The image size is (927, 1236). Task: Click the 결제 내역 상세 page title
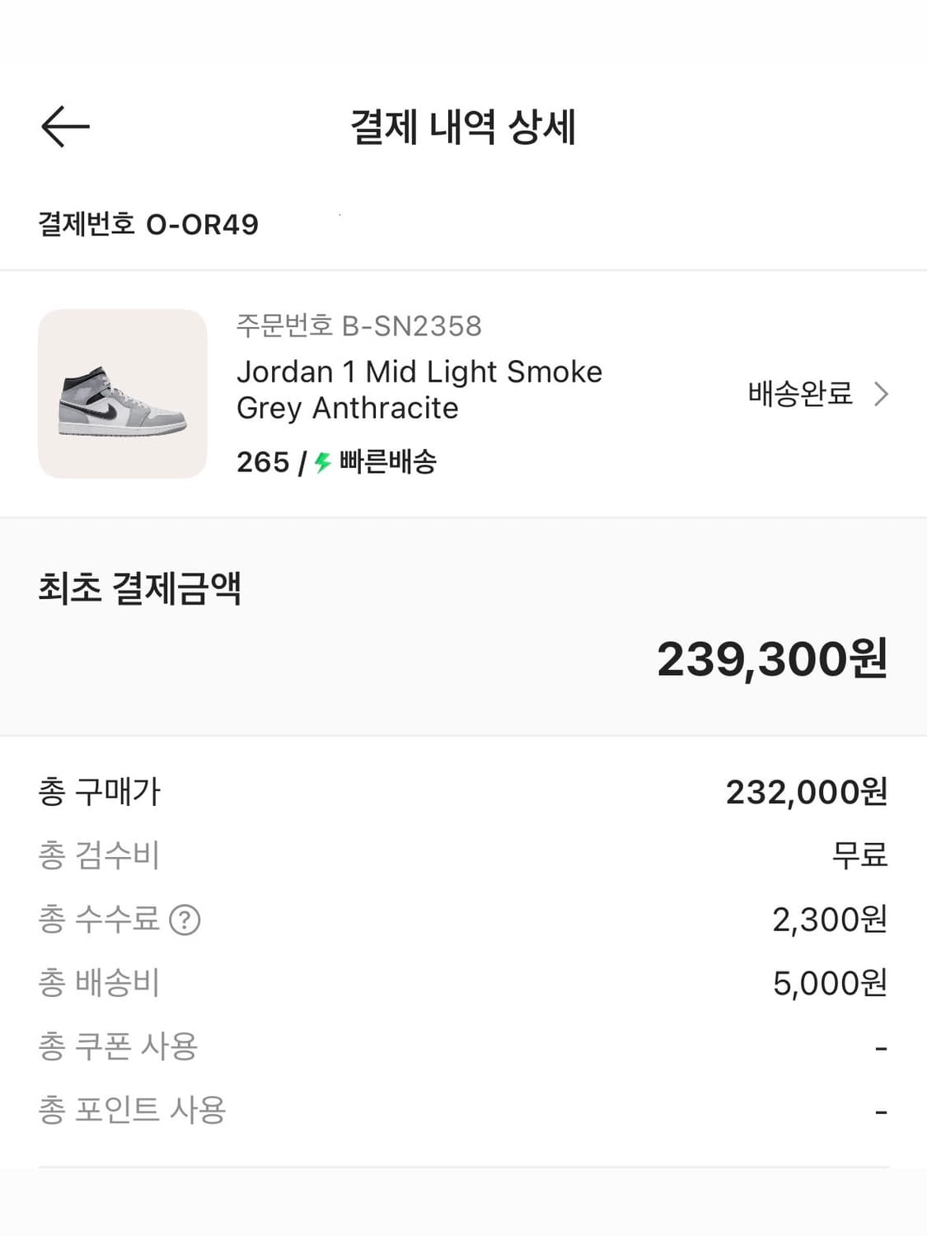pos(463,127)
